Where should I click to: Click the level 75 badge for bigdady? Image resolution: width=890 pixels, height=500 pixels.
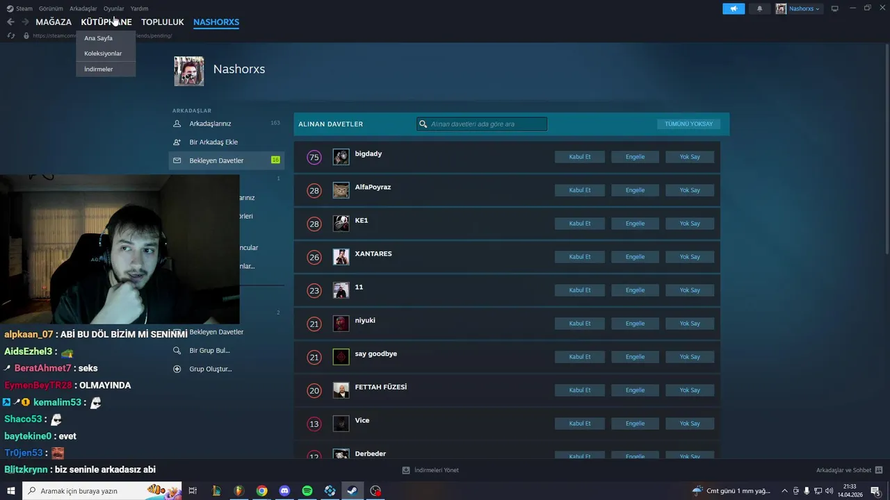pos(314,158)
